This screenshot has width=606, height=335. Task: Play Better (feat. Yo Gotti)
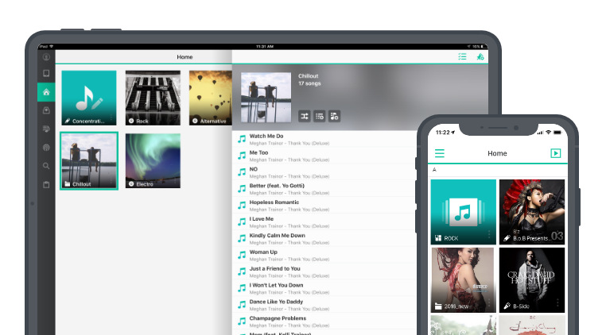324,189
